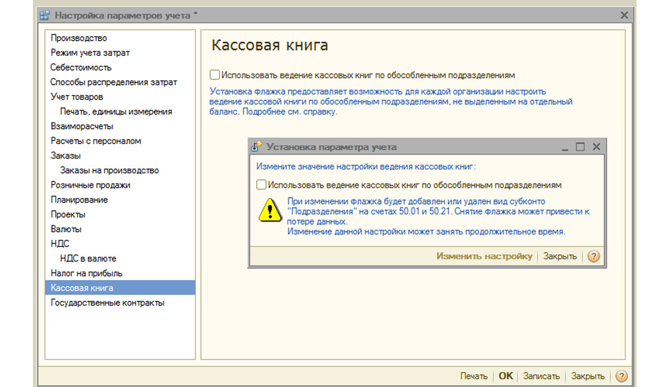
Task: Maximize the Установка параметра учета dialog
Action: (x=580, y=147)
